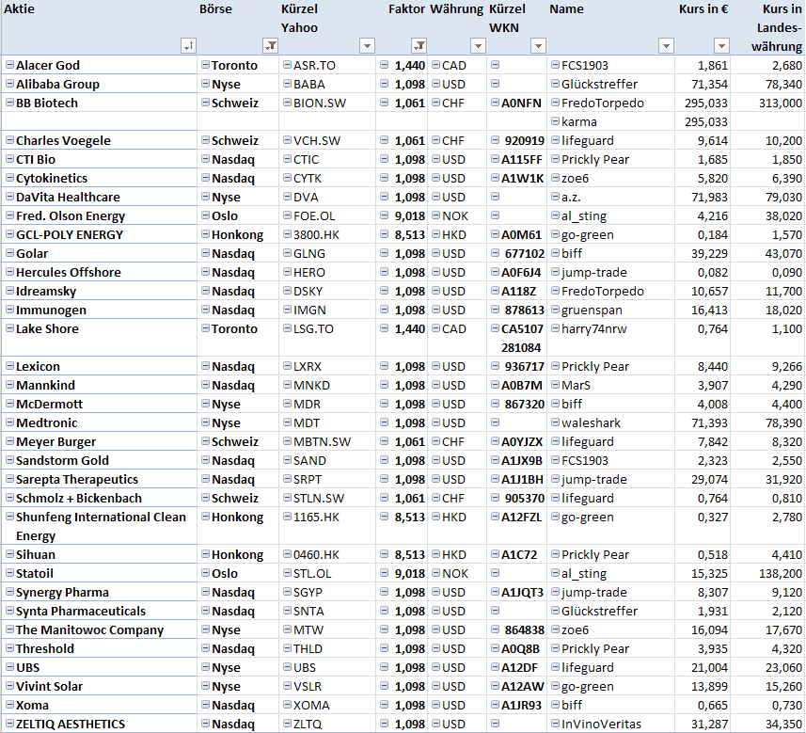Collapse the BB Biotech row group
The image size is (806, 733).
click(9, 103)
